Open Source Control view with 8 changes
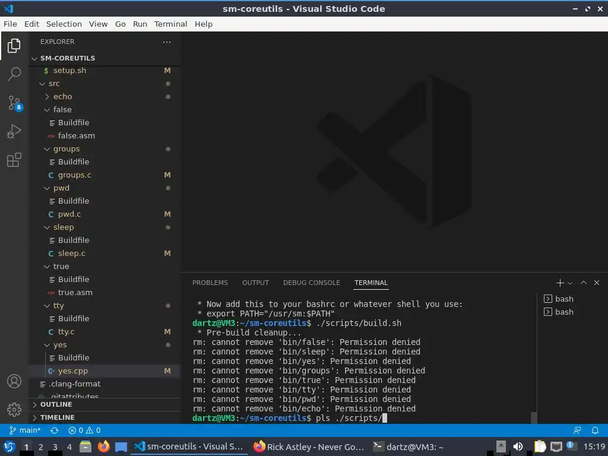608x456 pixels. (x=15, y=103)
